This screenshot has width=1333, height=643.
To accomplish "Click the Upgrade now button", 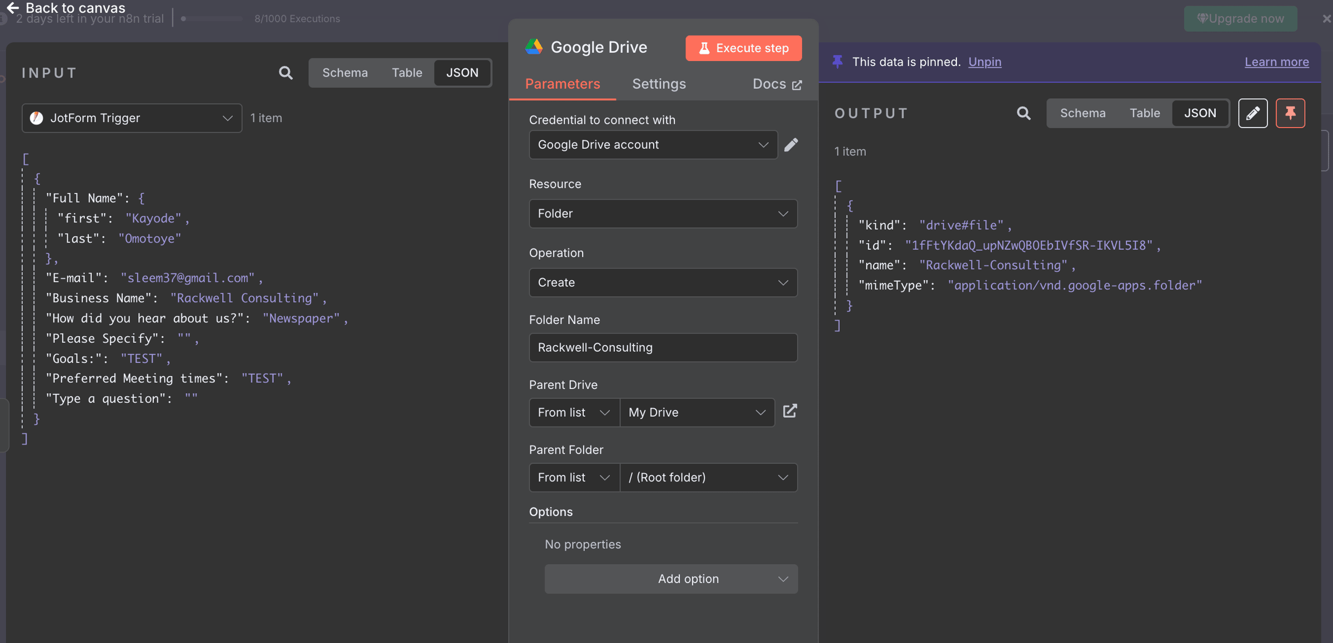I will (1240, 19).
